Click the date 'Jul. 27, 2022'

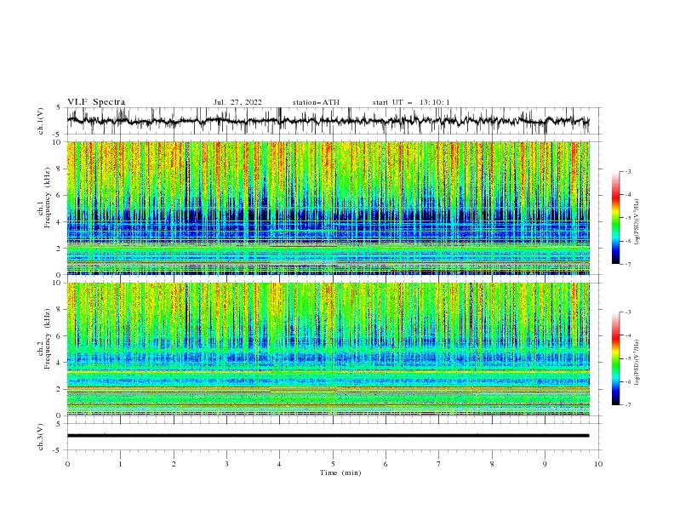(x=237, y=102)
